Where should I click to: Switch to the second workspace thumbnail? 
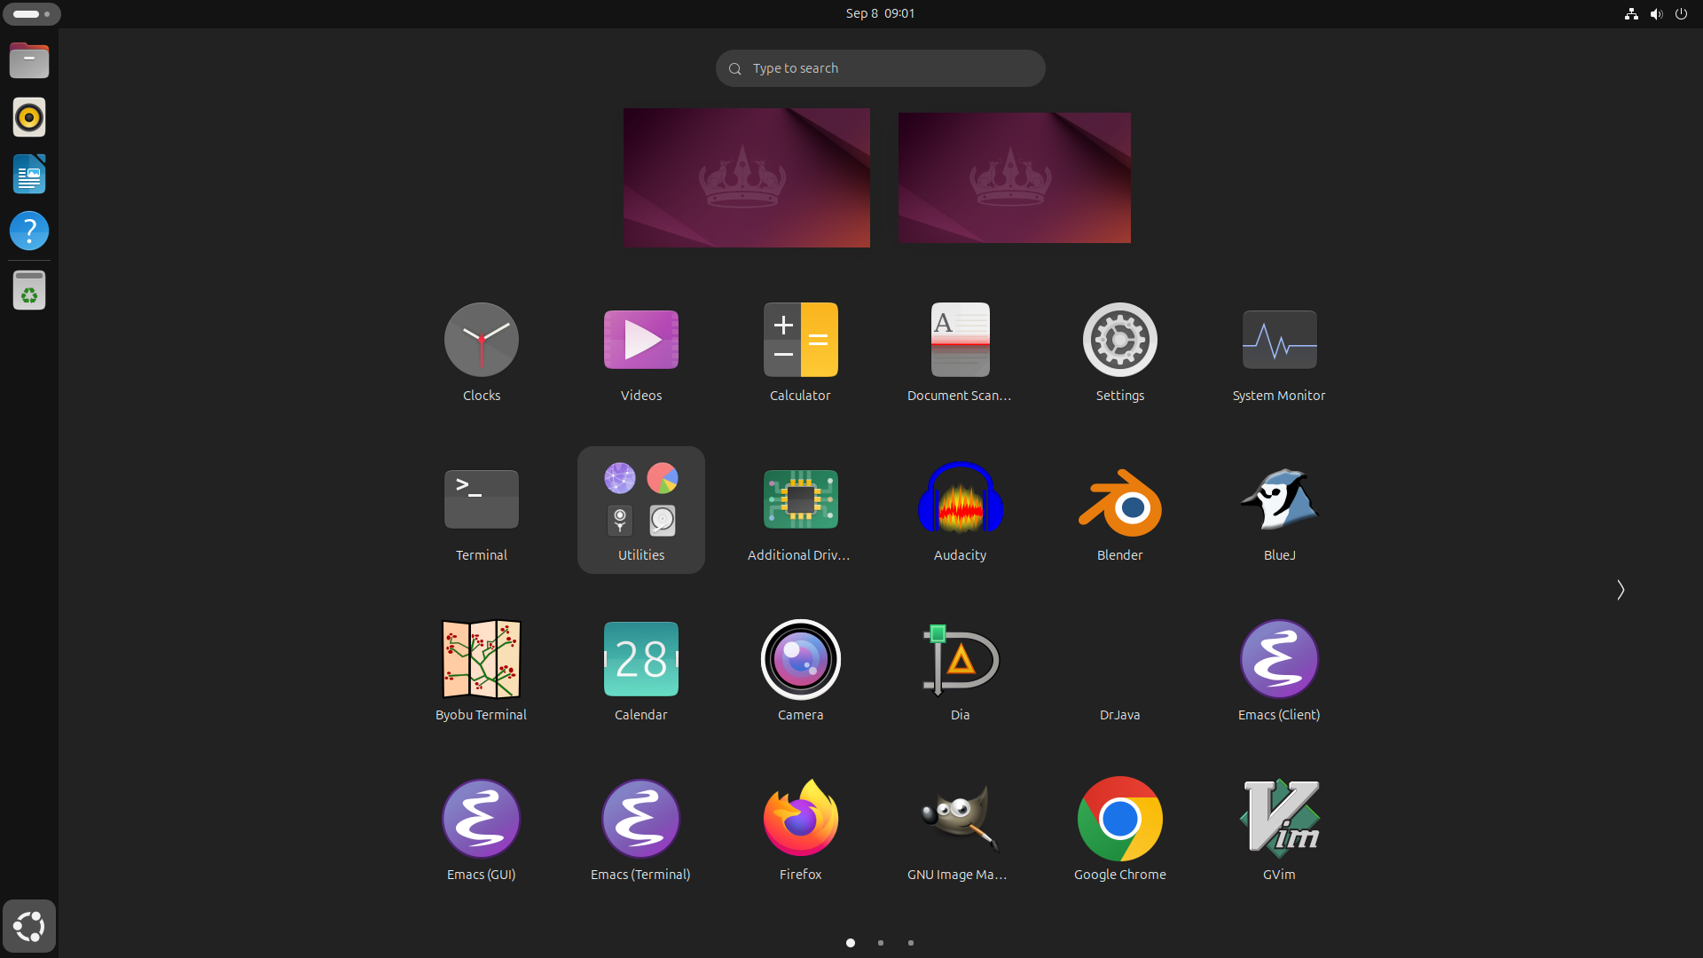click(x=1014, y=177)
